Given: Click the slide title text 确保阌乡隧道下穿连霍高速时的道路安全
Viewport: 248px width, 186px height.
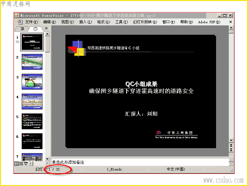Looking at the screenshot, I should click(141, 91).
